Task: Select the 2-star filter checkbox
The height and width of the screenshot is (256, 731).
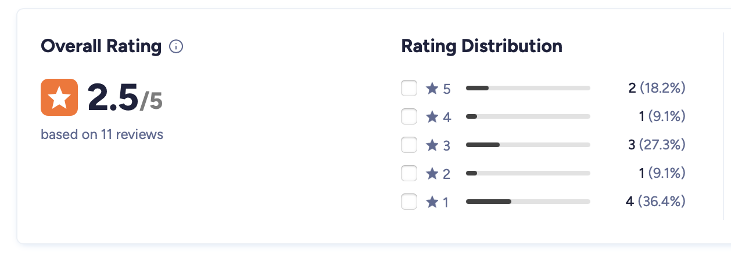Action: click(409, 173)
